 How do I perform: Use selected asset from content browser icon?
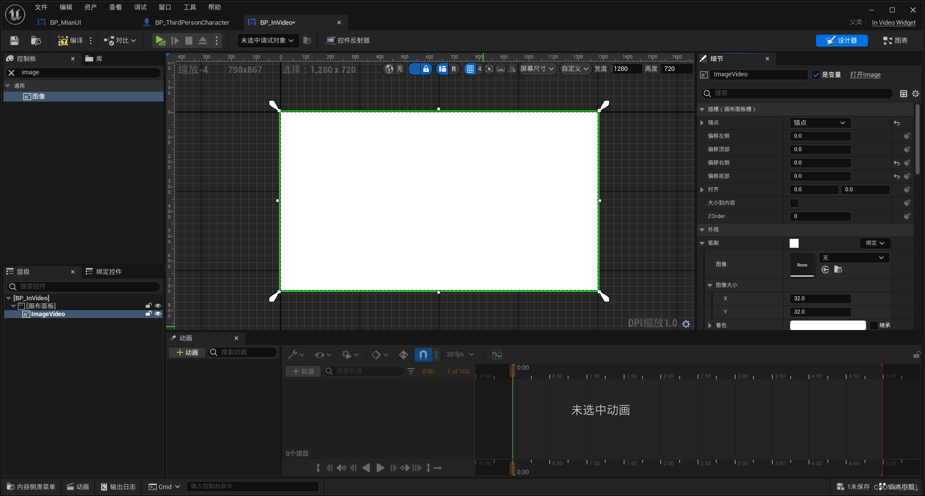click(825, 270)
